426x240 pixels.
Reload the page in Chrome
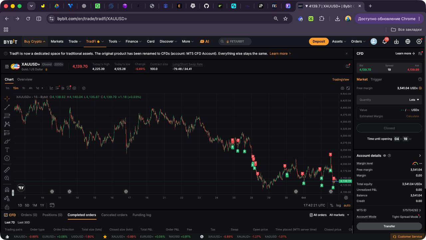(x=28, y=19)
